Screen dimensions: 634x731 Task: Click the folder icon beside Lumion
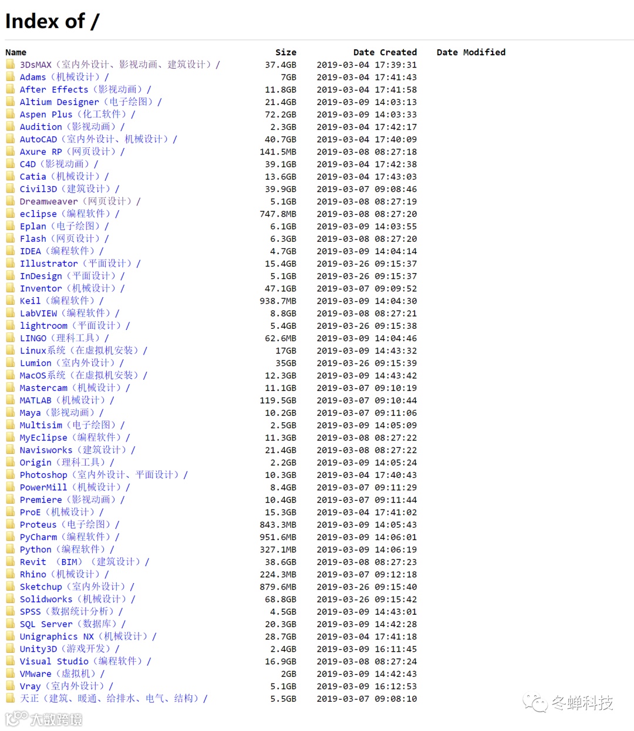click(x=11, y=363)
